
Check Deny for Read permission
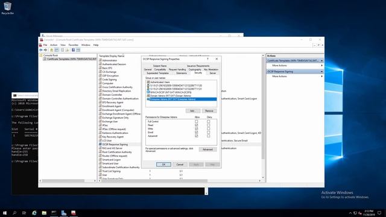pos(209,125)
